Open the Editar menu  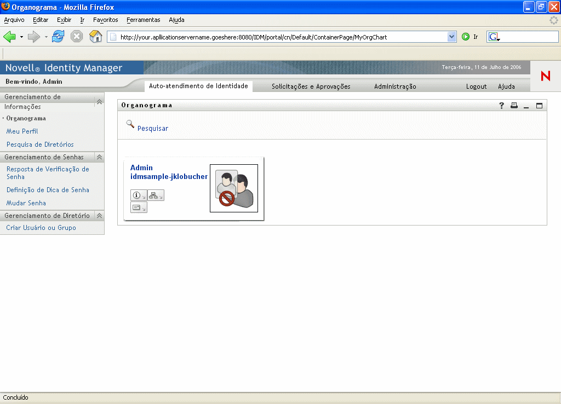tap(41, 20)
